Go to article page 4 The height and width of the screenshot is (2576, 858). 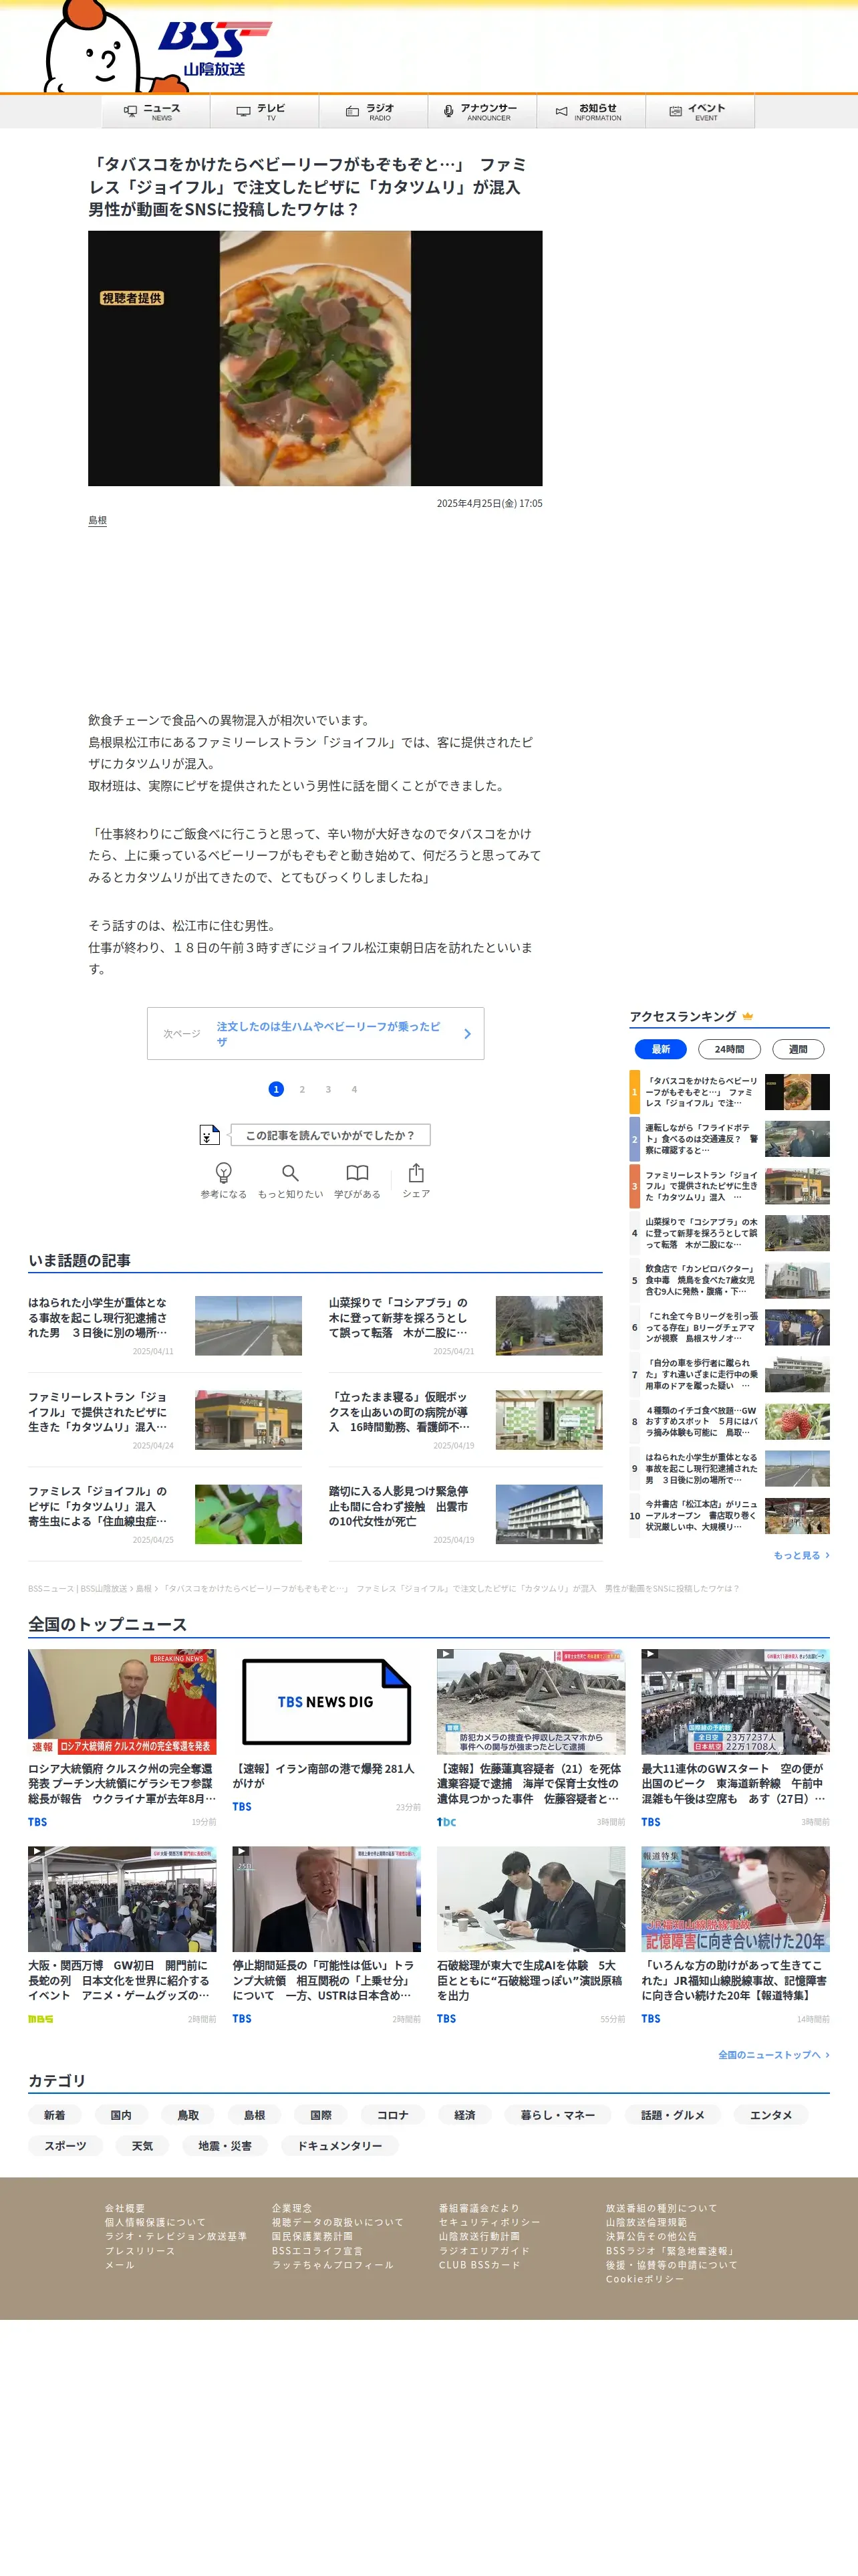pos(353,1089)
